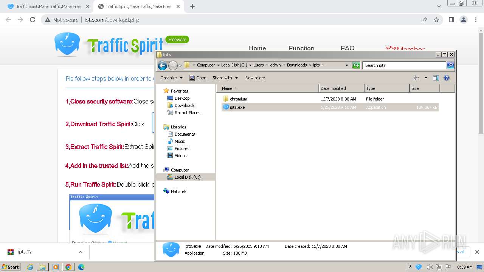Open Function page on website
This screenshot has height=272, width=484.
tap(301, 48)
